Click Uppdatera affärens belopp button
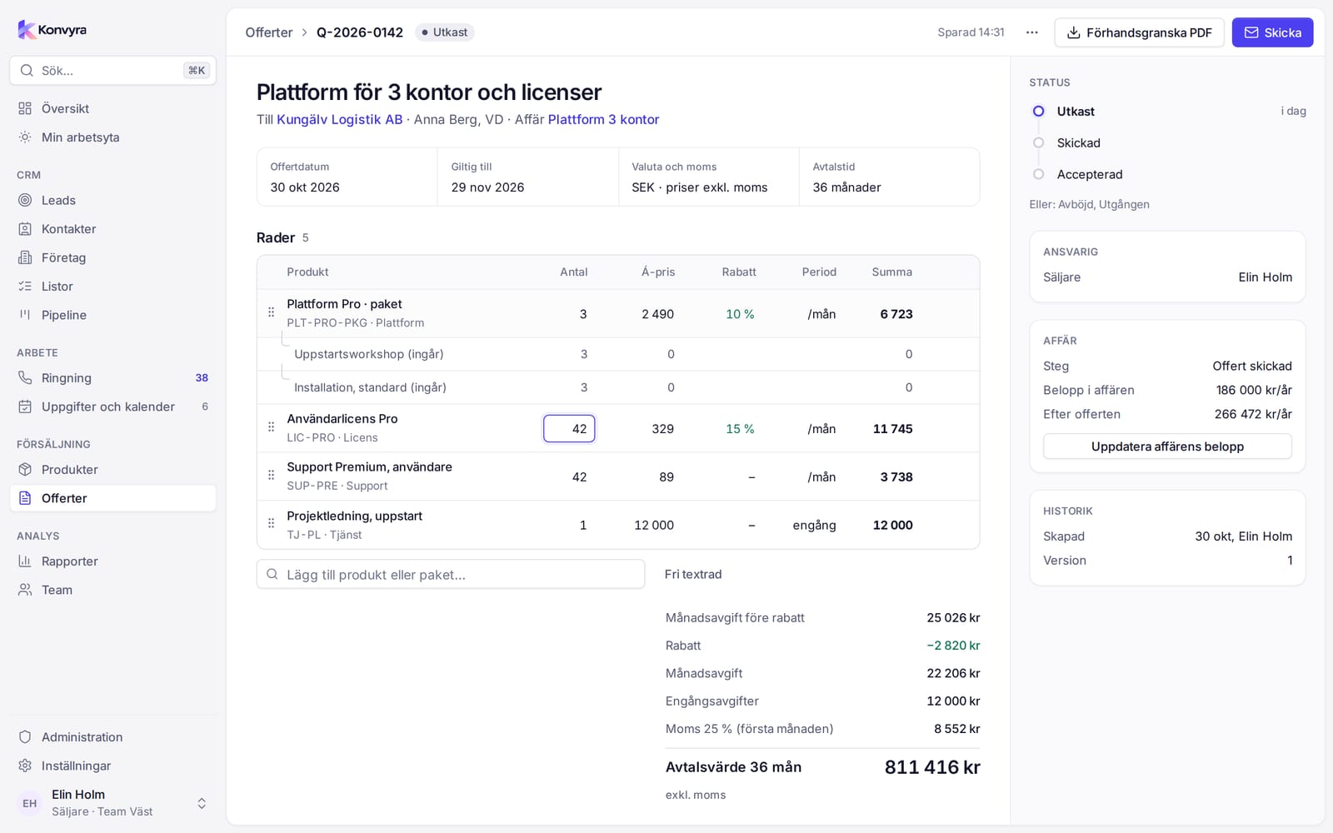1333x833 pixels. pos(1167,446)
